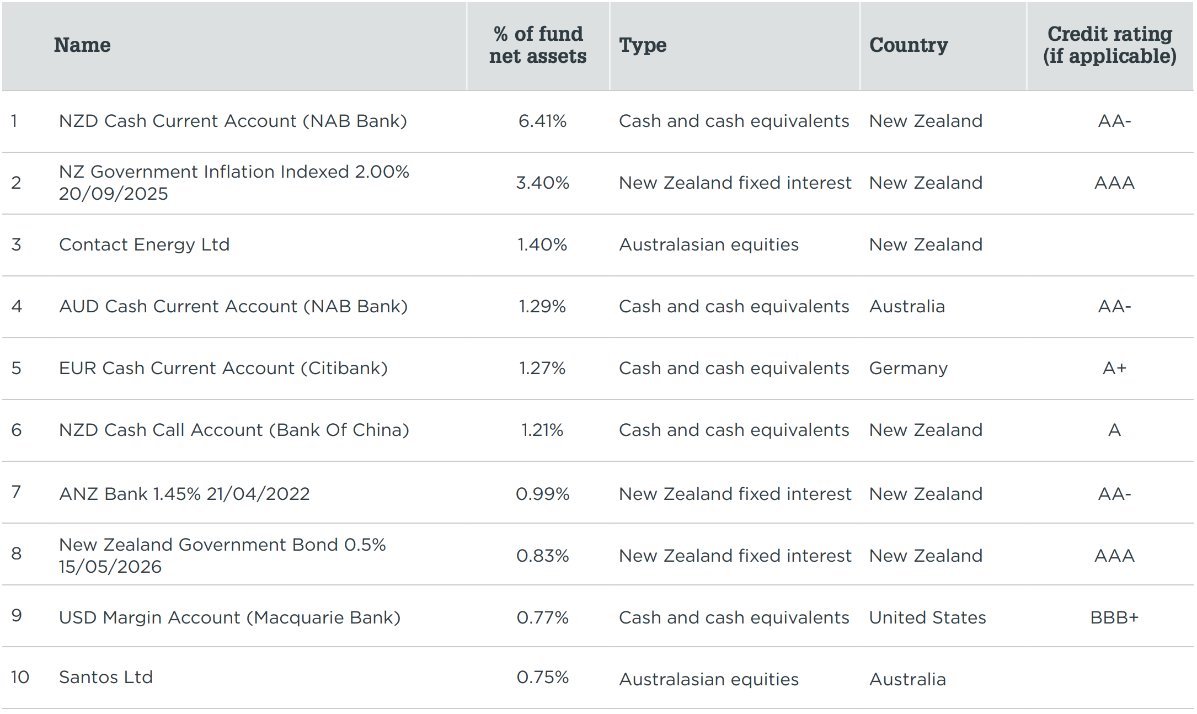Click the Santos Ltd name
This screenshot has height=714, width=1197.
pos(106,677)
